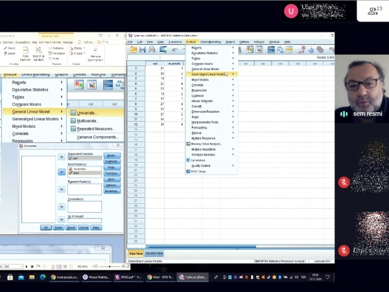Click the muted microphone icon of middle participant
Image resolution: width=389 pixels, height=292 pixels.
[344, 182]
